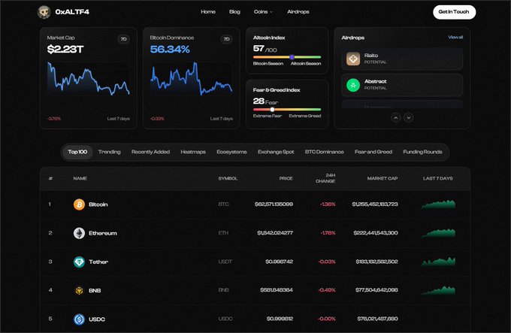This screenshot has height=333, width=511.
Task: Sort by SYMBOL column header
Action: (228, 179)
